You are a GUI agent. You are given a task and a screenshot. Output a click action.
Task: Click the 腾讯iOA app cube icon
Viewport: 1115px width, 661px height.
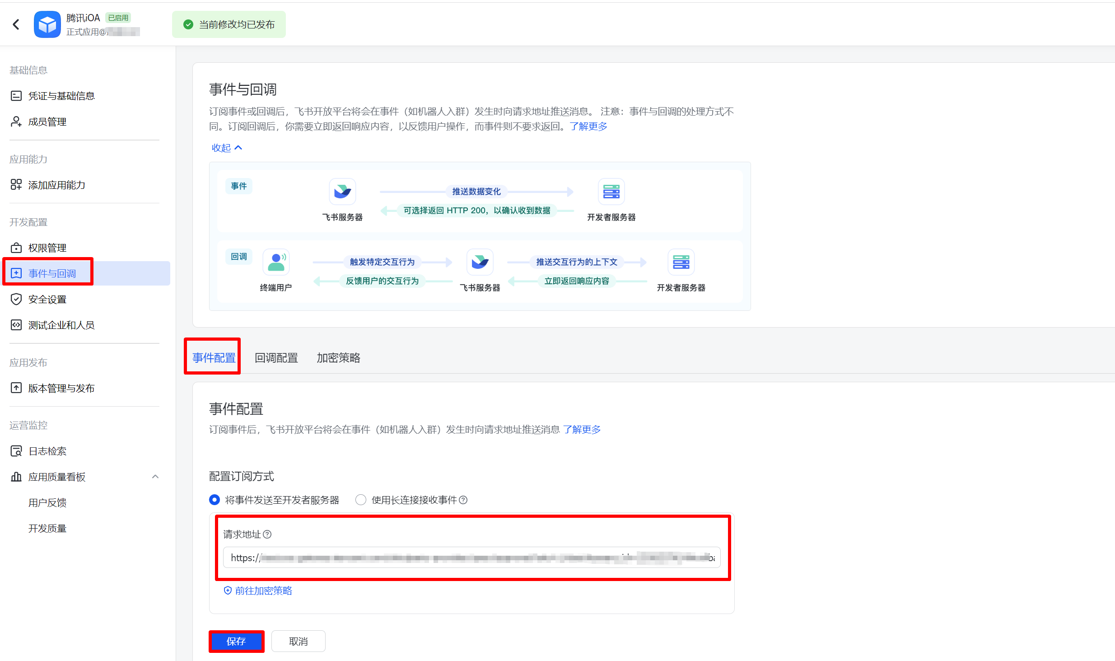pyautogui.click(x=47, y=24)
